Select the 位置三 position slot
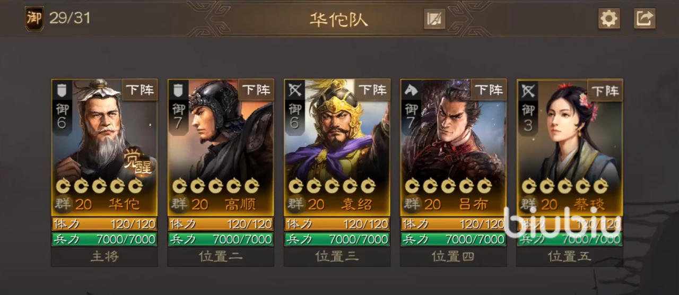Viewport: 679px width, 295px height. point(337,257)
